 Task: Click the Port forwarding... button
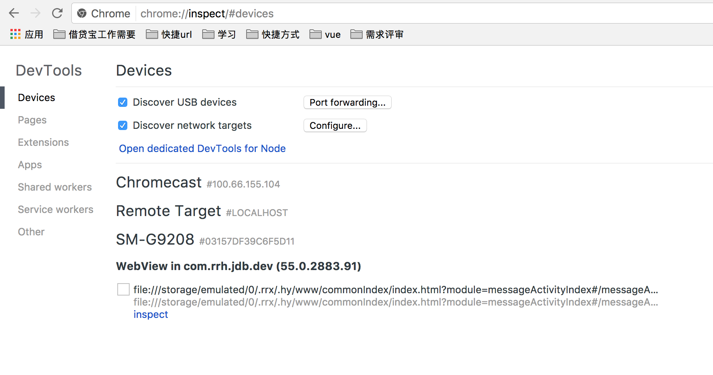click(348, 102)
